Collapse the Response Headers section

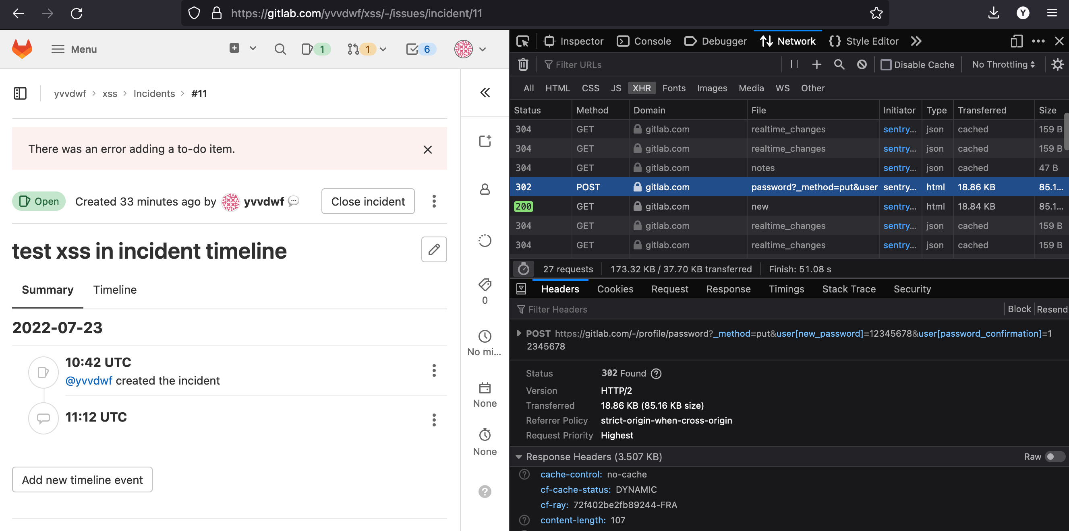(x=519, y=457)
